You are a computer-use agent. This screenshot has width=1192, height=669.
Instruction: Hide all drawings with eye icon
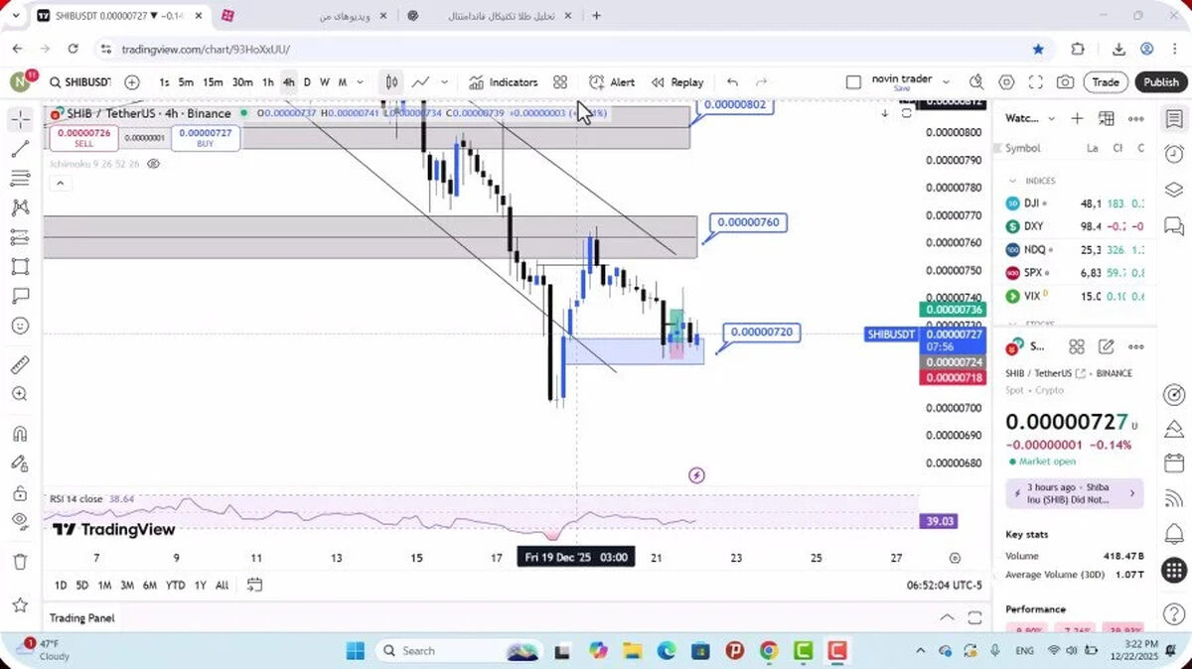(x=20, y=521)
